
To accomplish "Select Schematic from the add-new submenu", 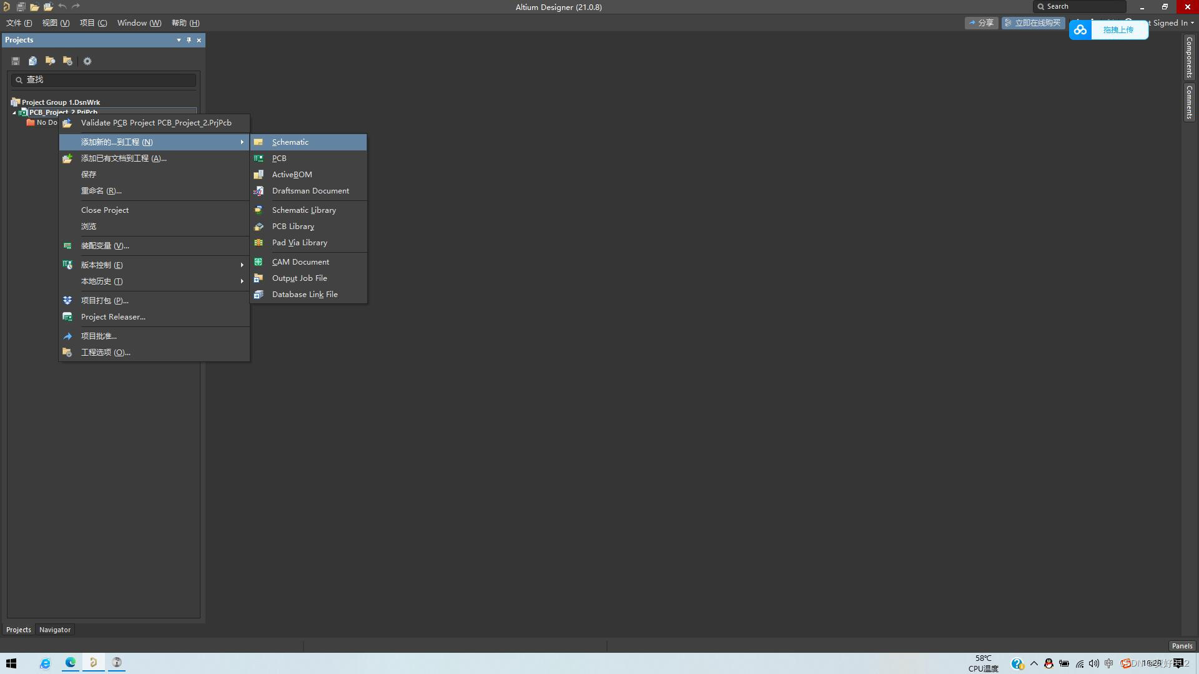I will click(x=290, y=142).
